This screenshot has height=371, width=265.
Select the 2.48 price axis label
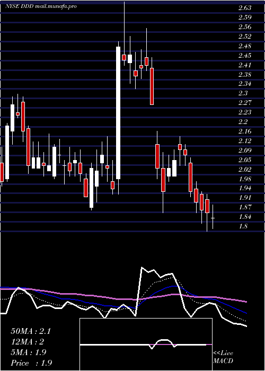(x=245, y=46)
